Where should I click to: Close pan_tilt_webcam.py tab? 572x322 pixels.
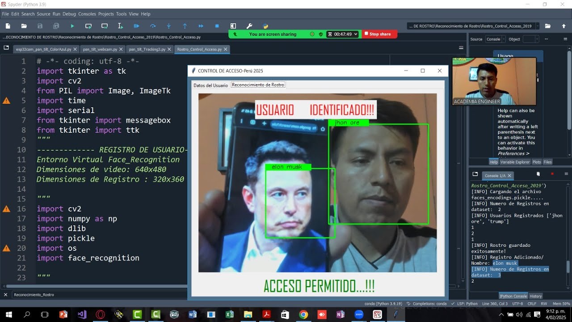(122, 49)
